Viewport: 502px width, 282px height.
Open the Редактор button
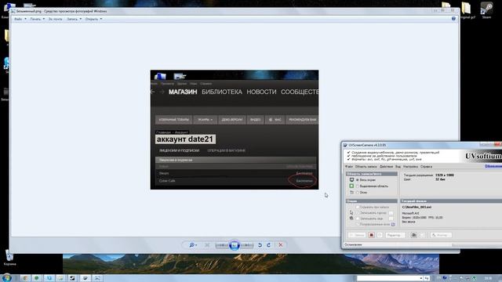pyautogui.click(x=395, y=235)
